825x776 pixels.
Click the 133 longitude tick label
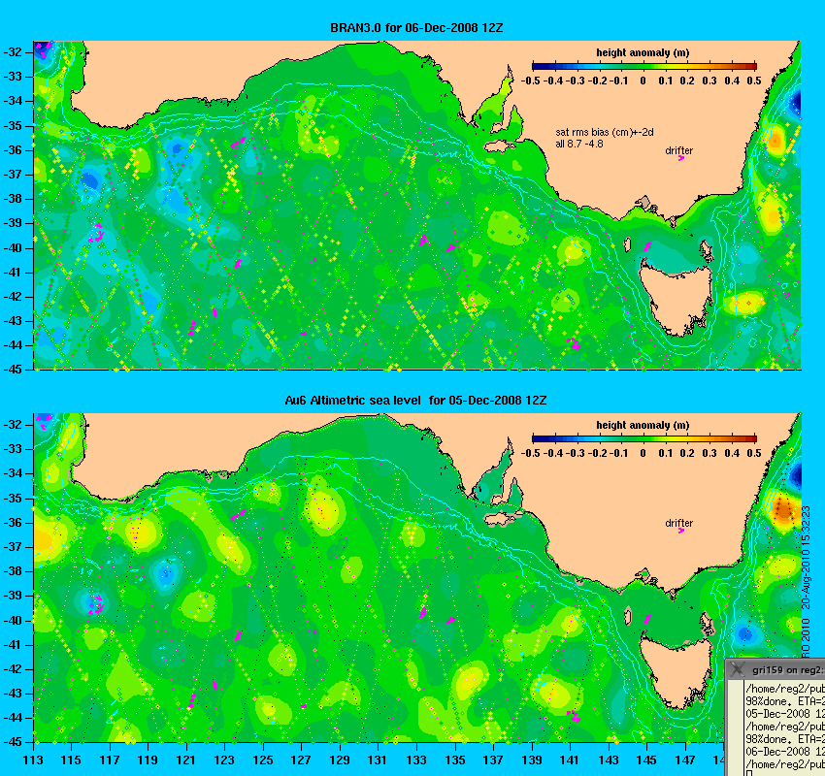pyautogui.click(x=416, y=760)
